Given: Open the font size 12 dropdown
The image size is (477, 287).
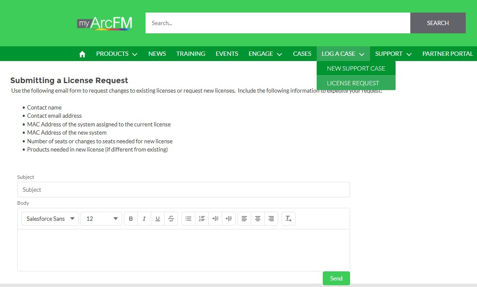Looking at the screenshot, I should [x=101, y=219].
